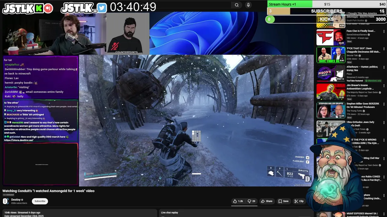Open options menu for Faze Clan video
The width and height of the screenshot is (387, 217).
tap(384, 31)
